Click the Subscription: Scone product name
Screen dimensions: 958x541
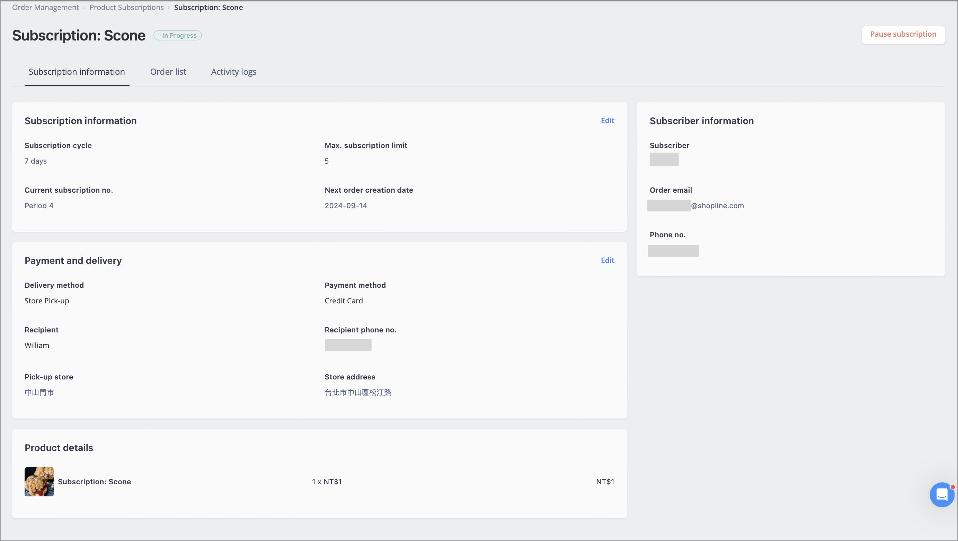point(95,482)
